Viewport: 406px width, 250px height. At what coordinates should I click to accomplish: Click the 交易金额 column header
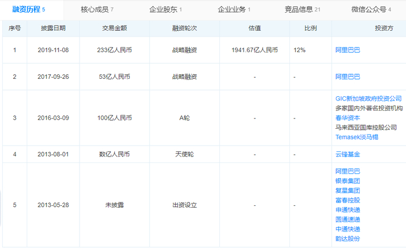click(x=114, y=28)
